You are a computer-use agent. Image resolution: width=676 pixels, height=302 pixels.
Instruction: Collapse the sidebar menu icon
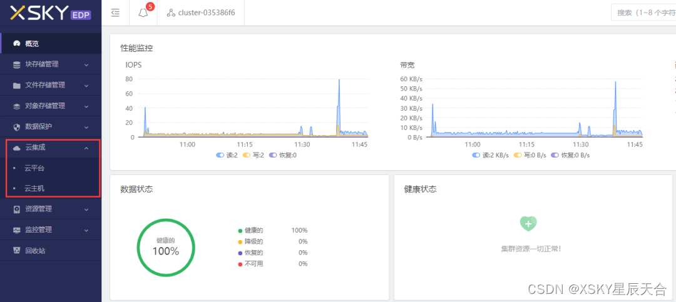pyautogui.click(x=115, y=13)
